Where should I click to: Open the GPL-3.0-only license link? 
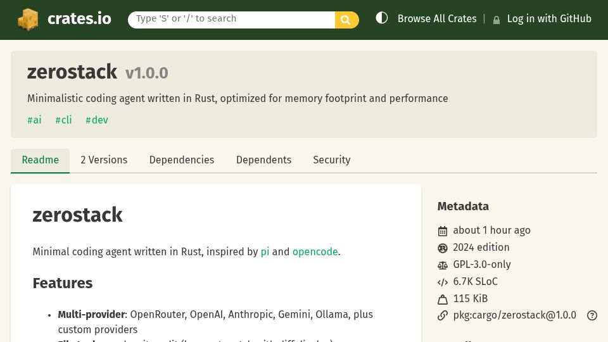(x=482, y=265)
